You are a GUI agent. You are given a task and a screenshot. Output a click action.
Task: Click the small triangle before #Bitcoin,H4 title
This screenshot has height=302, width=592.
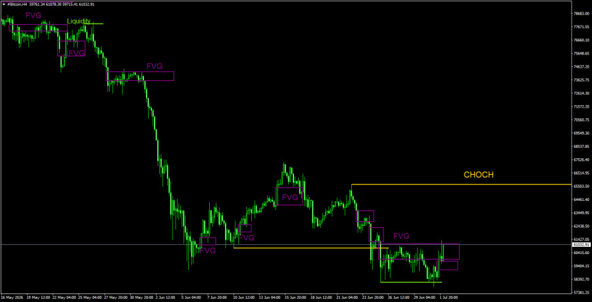pos(4,4)
